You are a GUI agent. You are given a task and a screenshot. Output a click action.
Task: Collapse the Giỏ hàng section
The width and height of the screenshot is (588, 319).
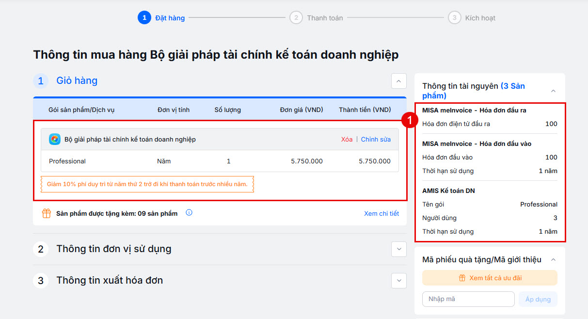click(x=398, y=81)
